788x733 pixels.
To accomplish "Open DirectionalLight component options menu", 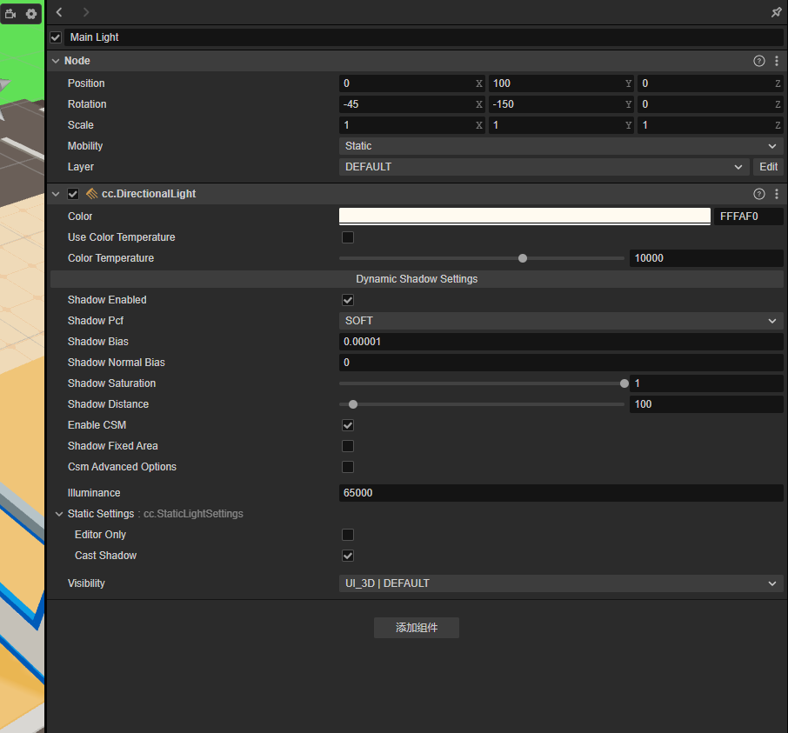I will click(777, 194).
